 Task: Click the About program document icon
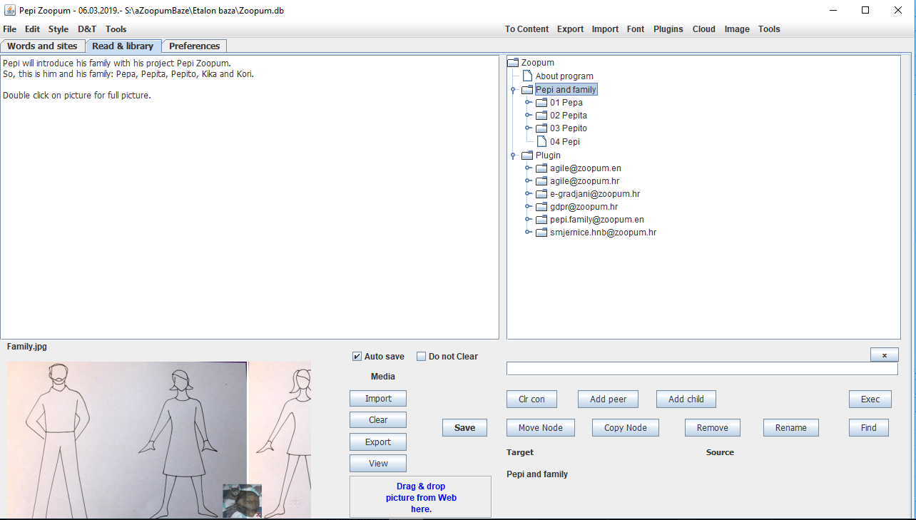pyautogui.click(x=527, y=76)
